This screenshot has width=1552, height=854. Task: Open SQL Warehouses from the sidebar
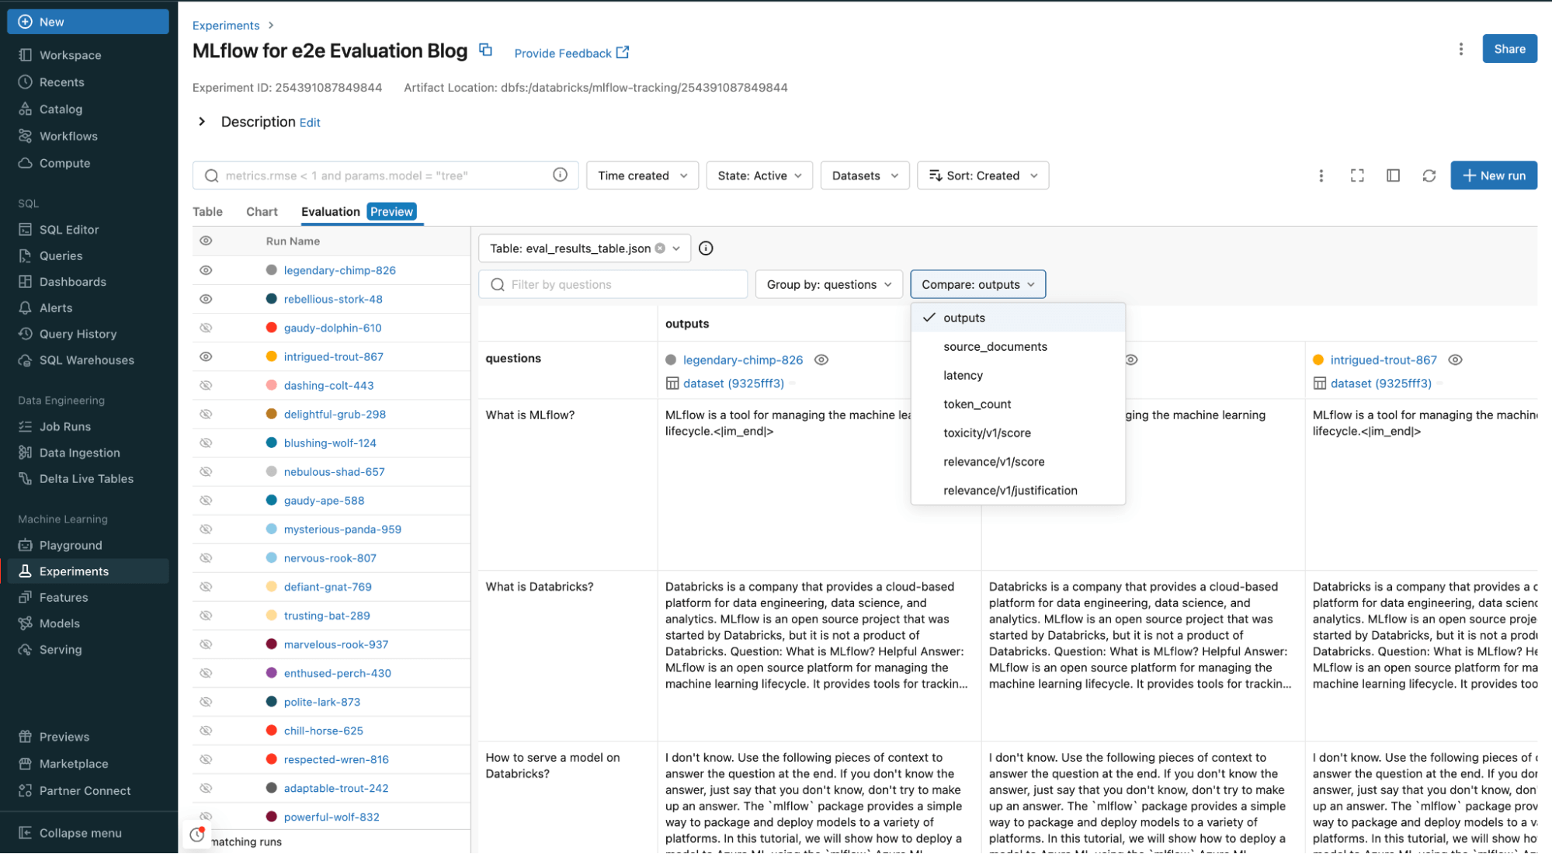pos(86,360)
